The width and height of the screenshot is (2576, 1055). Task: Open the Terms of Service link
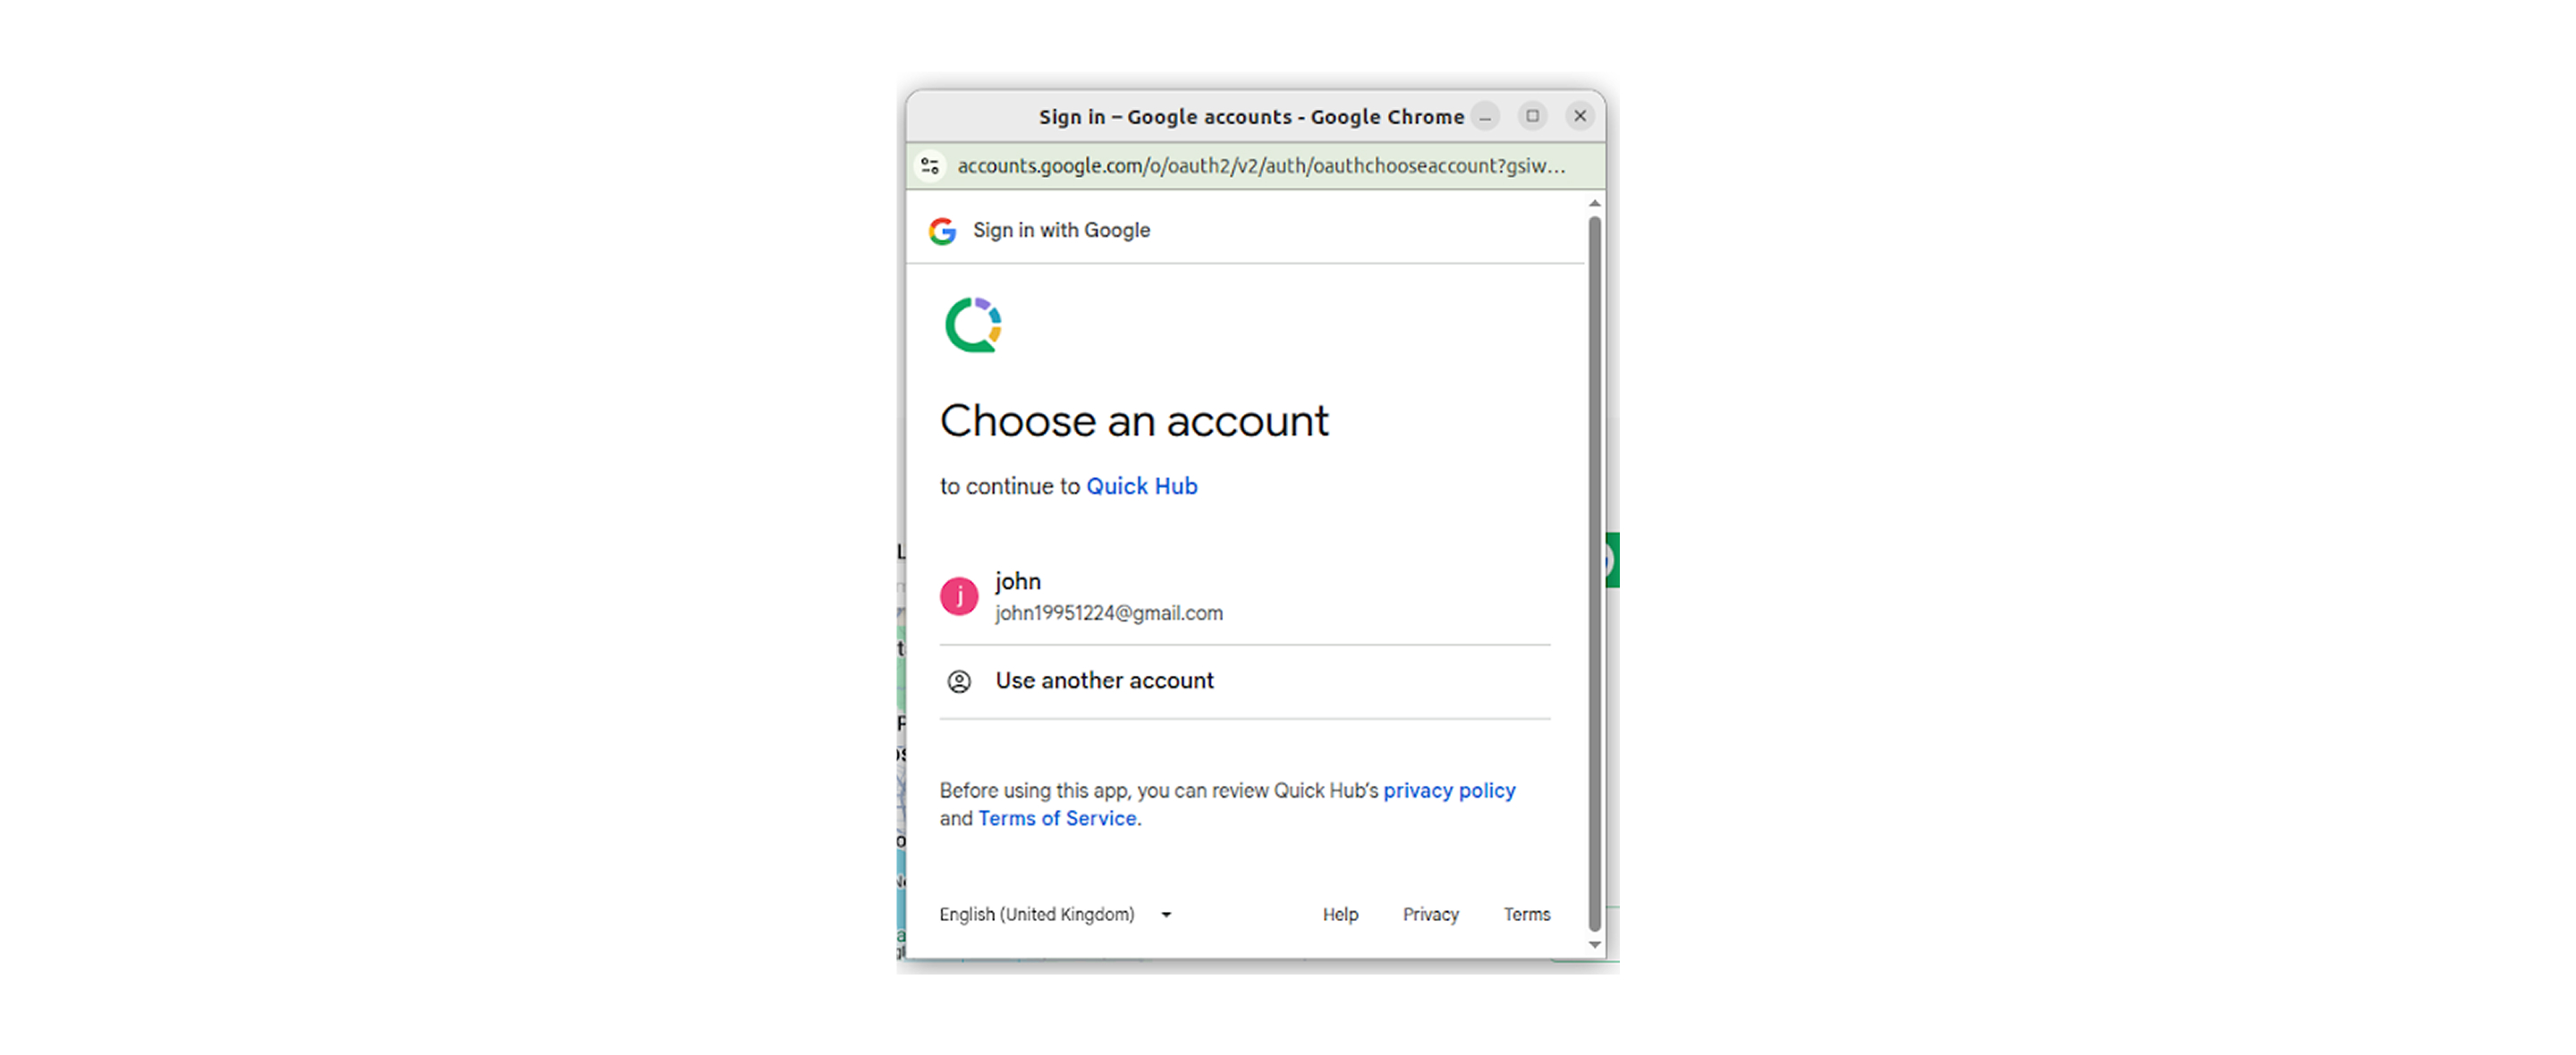pyautogui.click(x=1057, y=818)
